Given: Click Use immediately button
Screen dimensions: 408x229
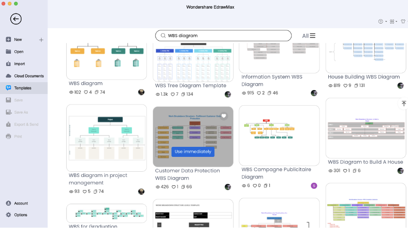Looking at the screenshot, I should pyautogui.click(x=193, y=152).
